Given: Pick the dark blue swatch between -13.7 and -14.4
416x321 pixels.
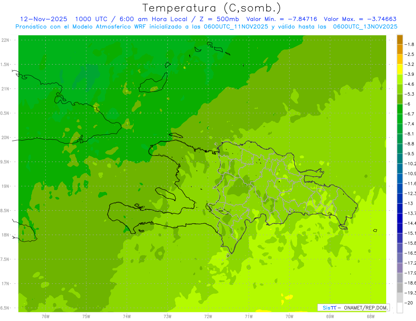Looking at the screenshot, I should [400, 218].
